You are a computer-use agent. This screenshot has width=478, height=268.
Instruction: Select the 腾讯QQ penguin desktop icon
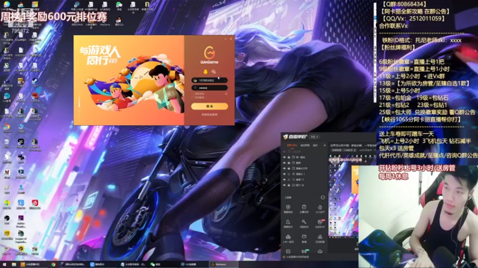118,21
